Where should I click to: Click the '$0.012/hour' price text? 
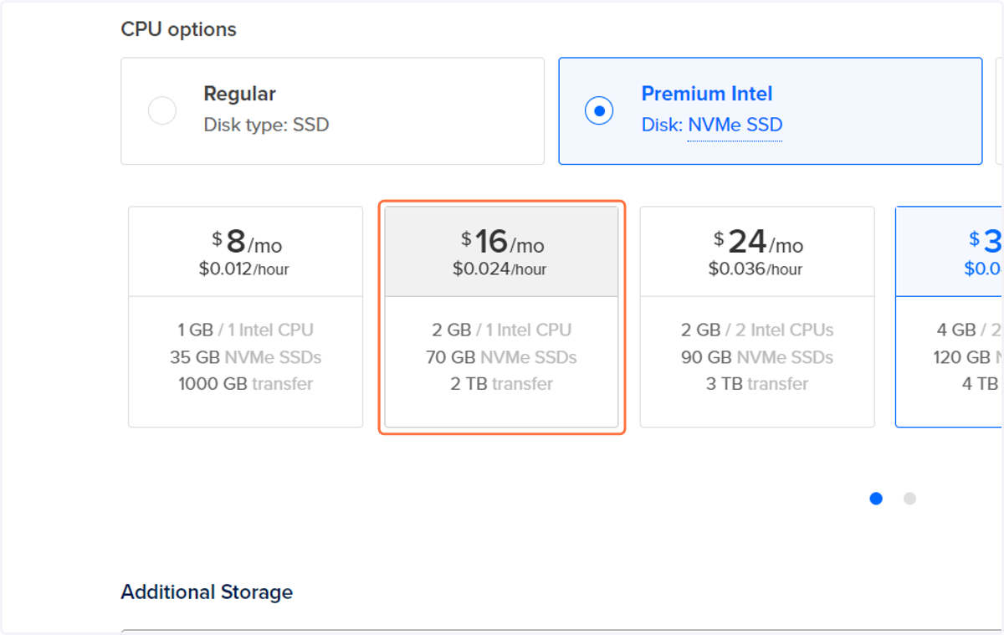[244, 269]
